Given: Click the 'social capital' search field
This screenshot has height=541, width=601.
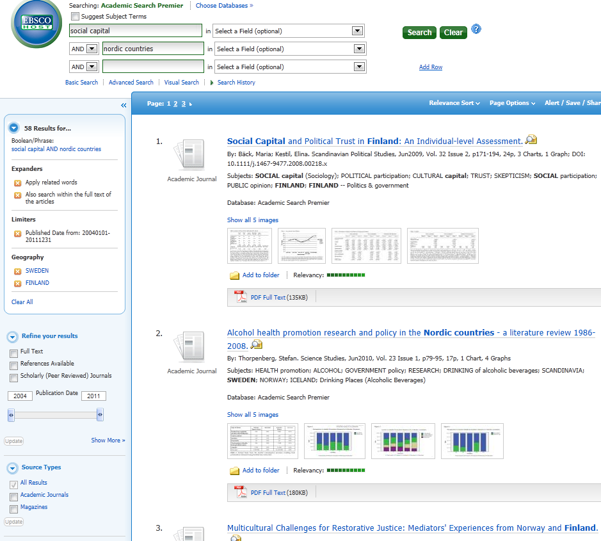Looking at the screenshot, I should 135,31.
